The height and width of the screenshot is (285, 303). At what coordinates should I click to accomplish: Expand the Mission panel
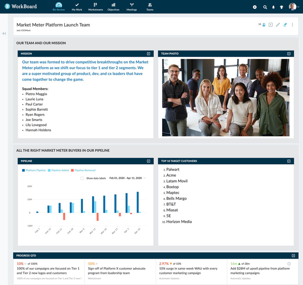[148, 53]
